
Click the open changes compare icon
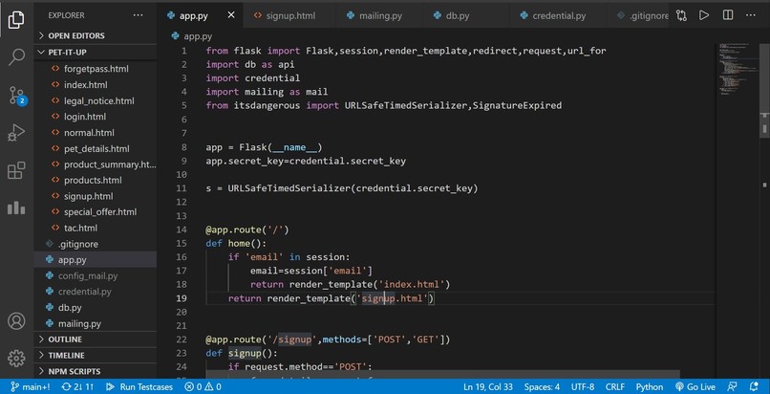[x=681, y=15]
